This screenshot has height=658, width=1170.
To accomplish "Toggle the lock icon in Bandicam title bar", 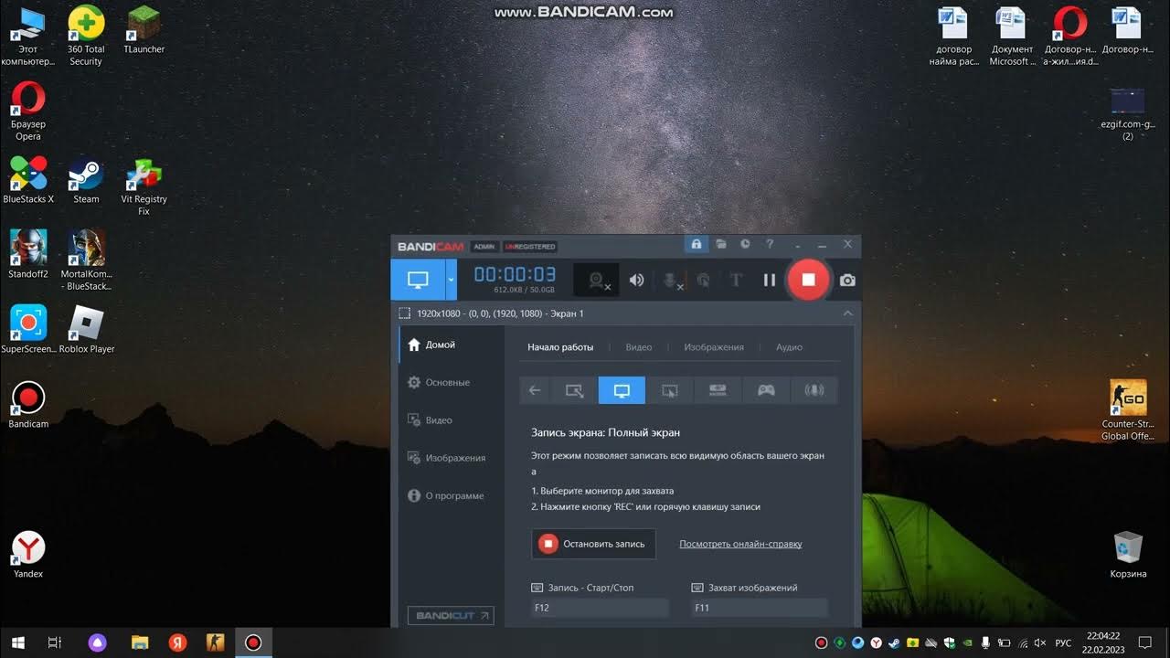I will coord(697,245).
